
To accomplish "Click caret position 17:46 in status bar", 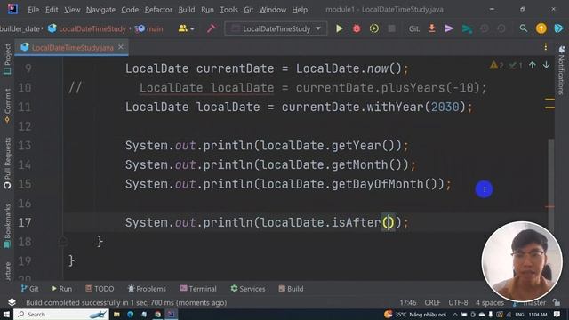I will 408,302.
